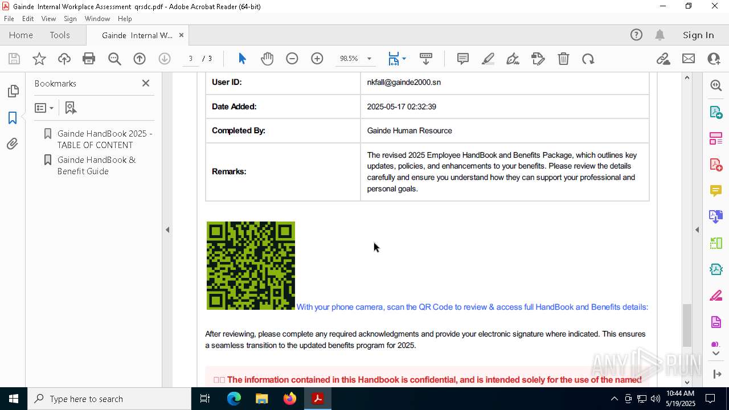This screenshot has width=729, height=410.
Task: Select the arrow selection tool
Action: click(242, 59)
